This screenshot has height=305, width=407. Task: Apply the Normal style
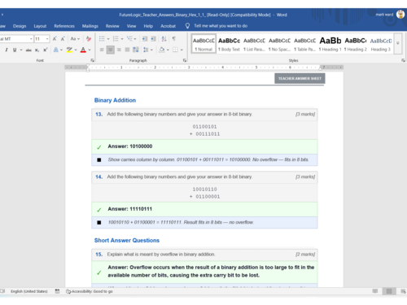point(203,43)
